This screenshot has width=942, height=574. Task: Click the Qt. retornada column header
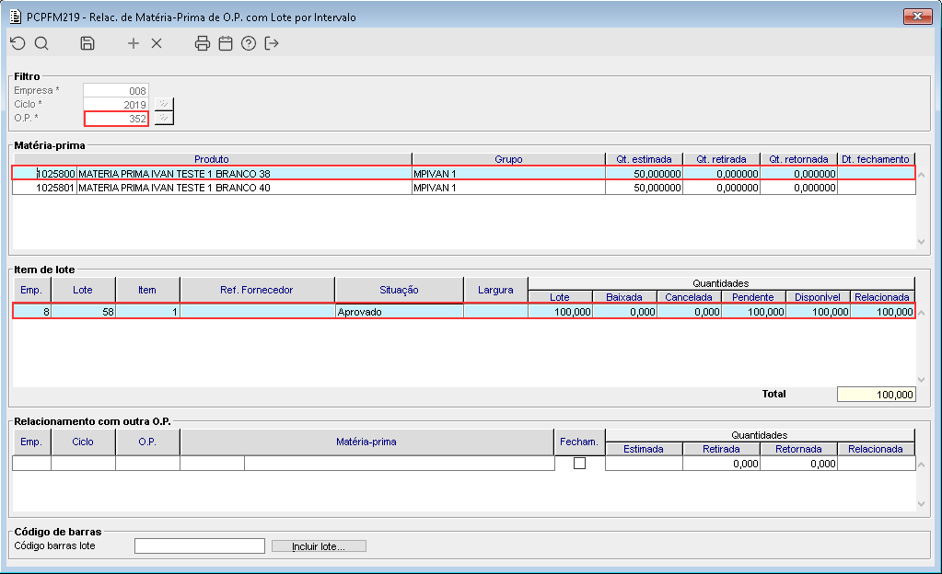click(798, 159)
